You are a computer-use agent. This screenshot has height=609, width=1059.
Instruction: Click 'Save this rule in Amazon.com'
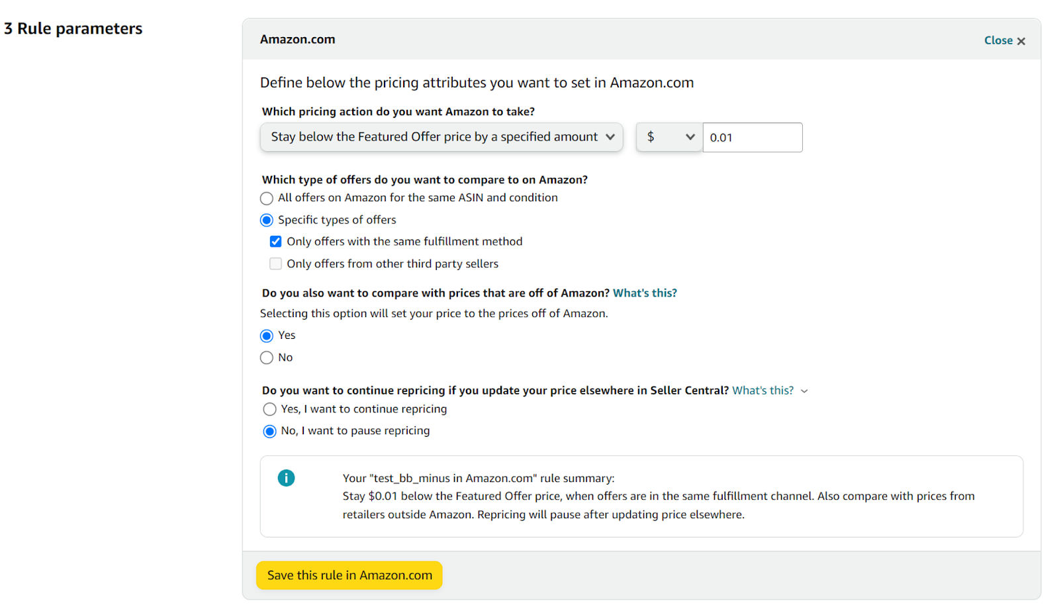coord(349,575)
